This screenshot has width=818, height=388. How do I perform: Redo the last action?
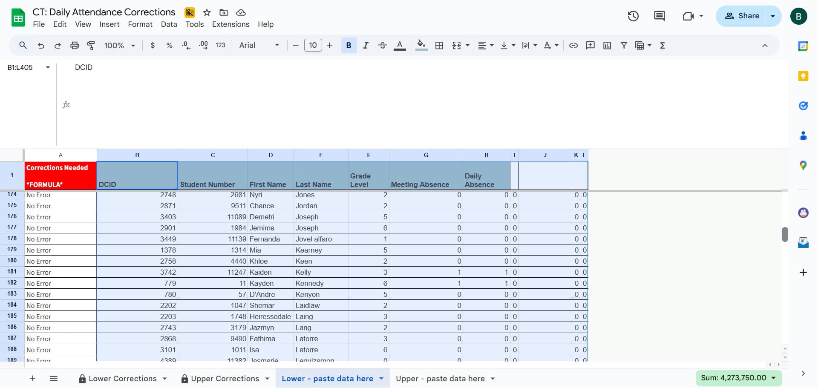tap(58, 45)
